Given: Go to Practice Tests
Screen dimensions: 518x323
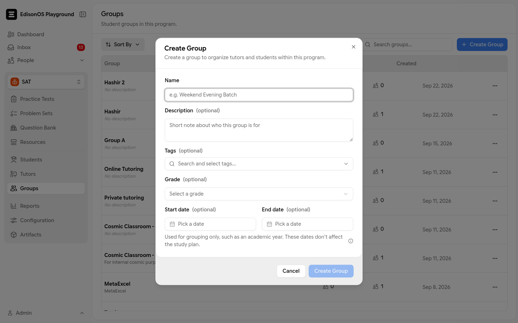Looking at the screenshot, I should (46, 99).
